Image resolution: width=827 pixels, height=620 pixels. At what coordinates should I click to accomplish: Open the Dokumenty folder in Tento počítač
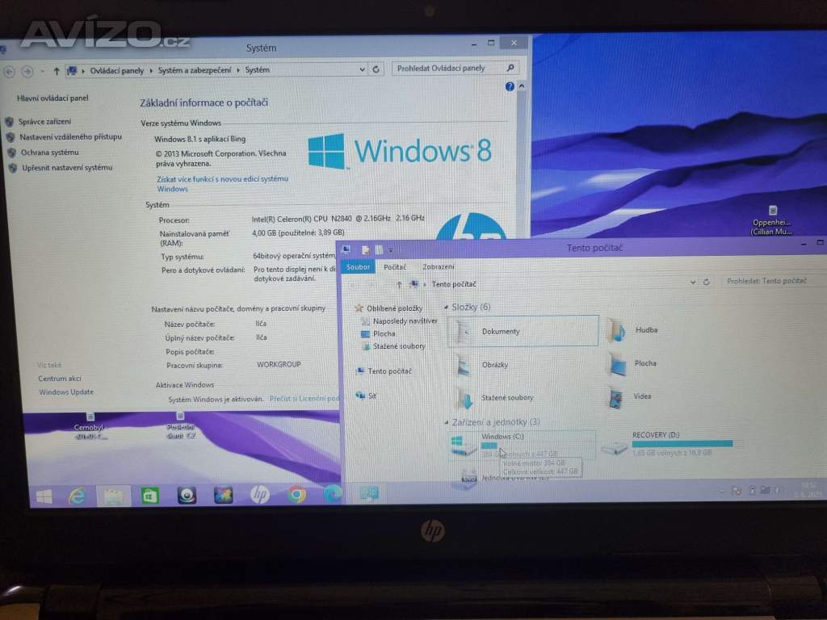(523, 331)
